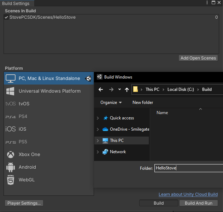Viewport: 223px width, 212px height.
Task: Click the large iOS logo icon
Action: click(x=11, y=129)
